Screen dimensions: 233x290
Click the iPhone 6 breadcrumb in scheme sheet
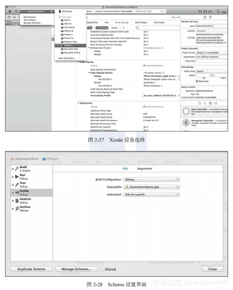pos(50,159)
